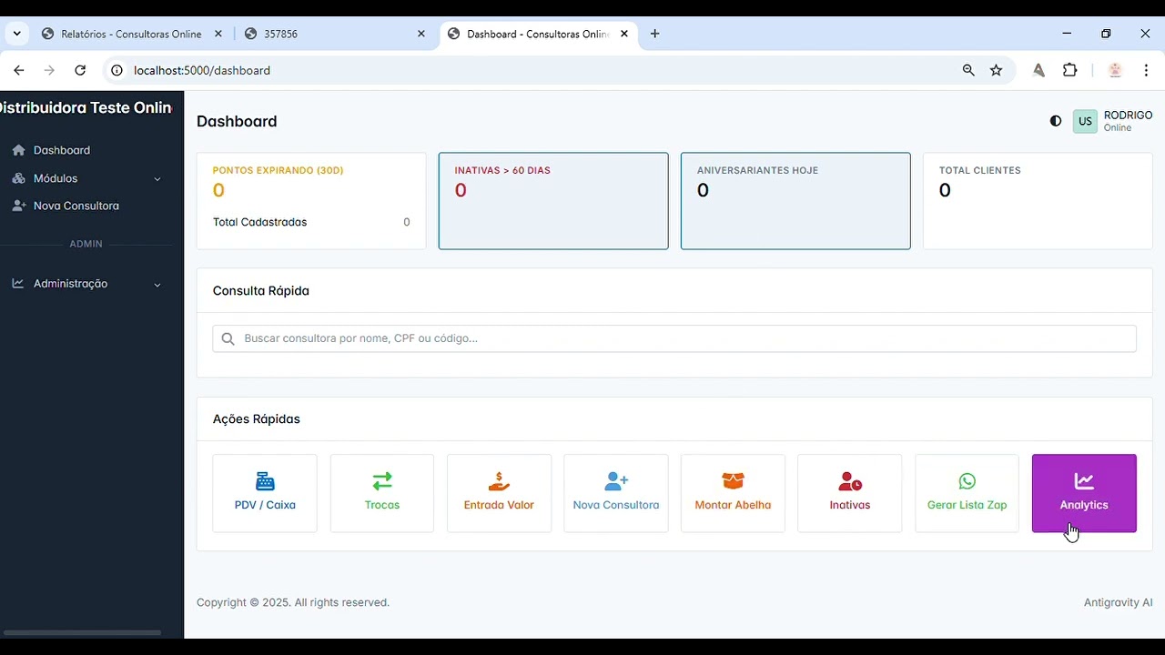Click the Dashboard home icon in sidebar
This screenshot has width=1165, height=655.
tap(18, 150)
